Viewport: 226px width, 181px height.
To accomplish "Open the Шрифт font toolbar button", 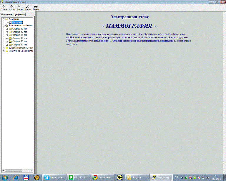I will (28, 7).
